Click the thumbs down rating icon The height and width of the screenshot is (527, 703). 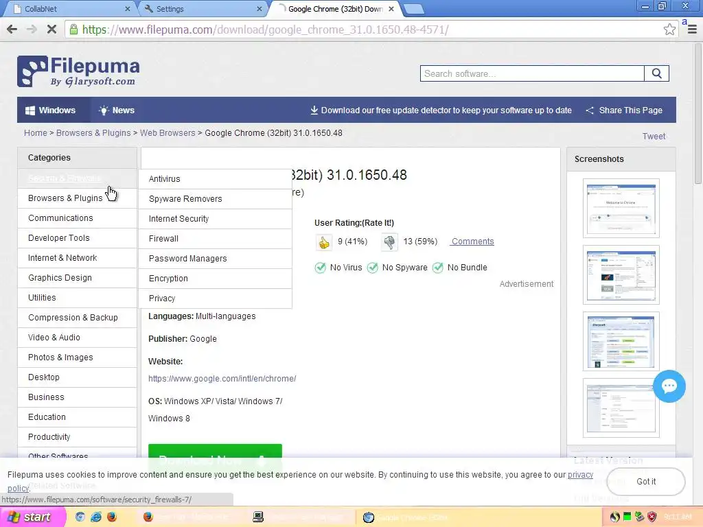[x=389, y=242]
